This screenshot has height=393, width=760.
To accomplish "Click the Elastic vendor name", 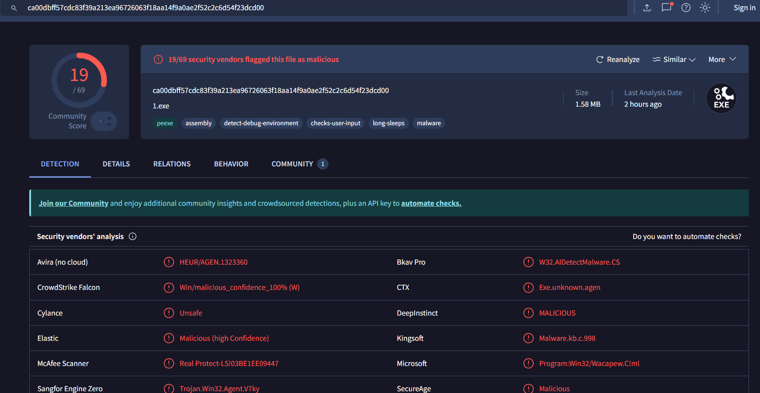I will coord(48,338).
